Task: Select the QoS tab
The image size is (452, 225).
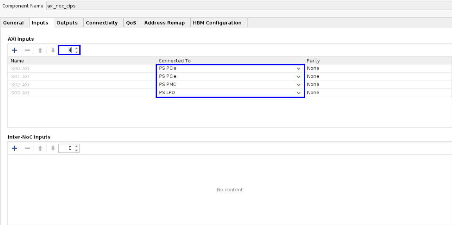Action: pyautogui.click(x=131, y=23)
